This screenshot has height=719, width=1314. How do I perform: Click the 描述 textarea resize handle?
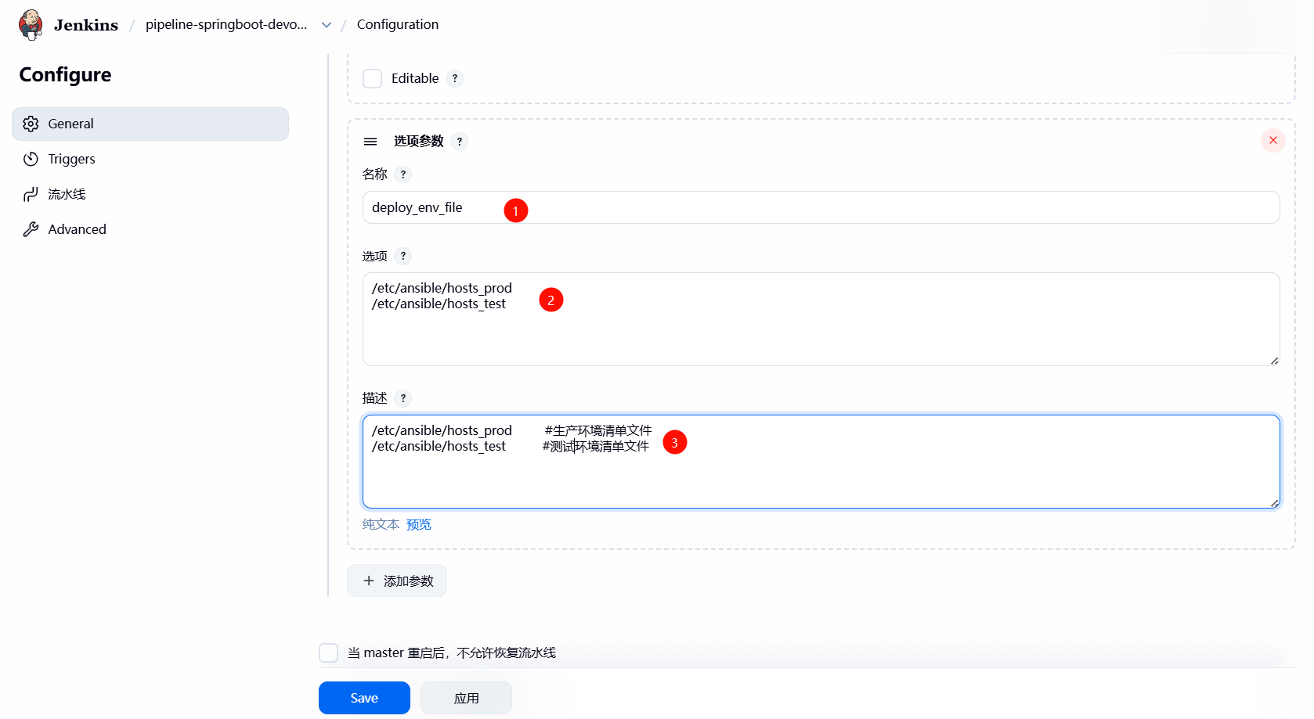click(1274, 503)
